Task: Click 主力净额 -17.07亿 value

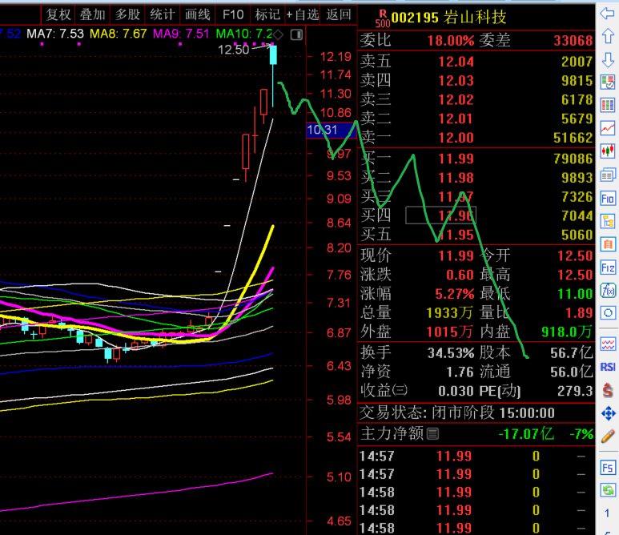Action: (x=526, y=434)
